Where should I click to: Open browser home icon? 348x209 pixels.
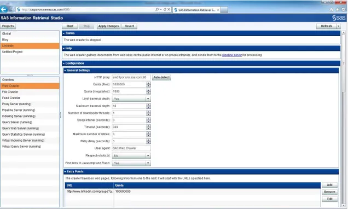pyautogui.click(x=332, y=9)
